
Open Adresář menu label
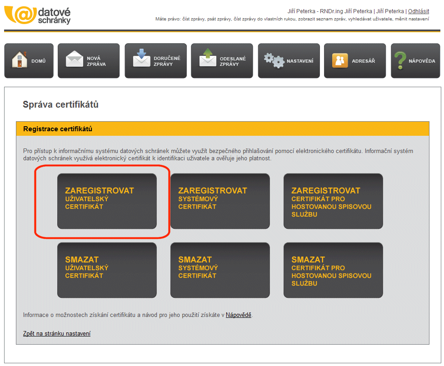point(363,61)
